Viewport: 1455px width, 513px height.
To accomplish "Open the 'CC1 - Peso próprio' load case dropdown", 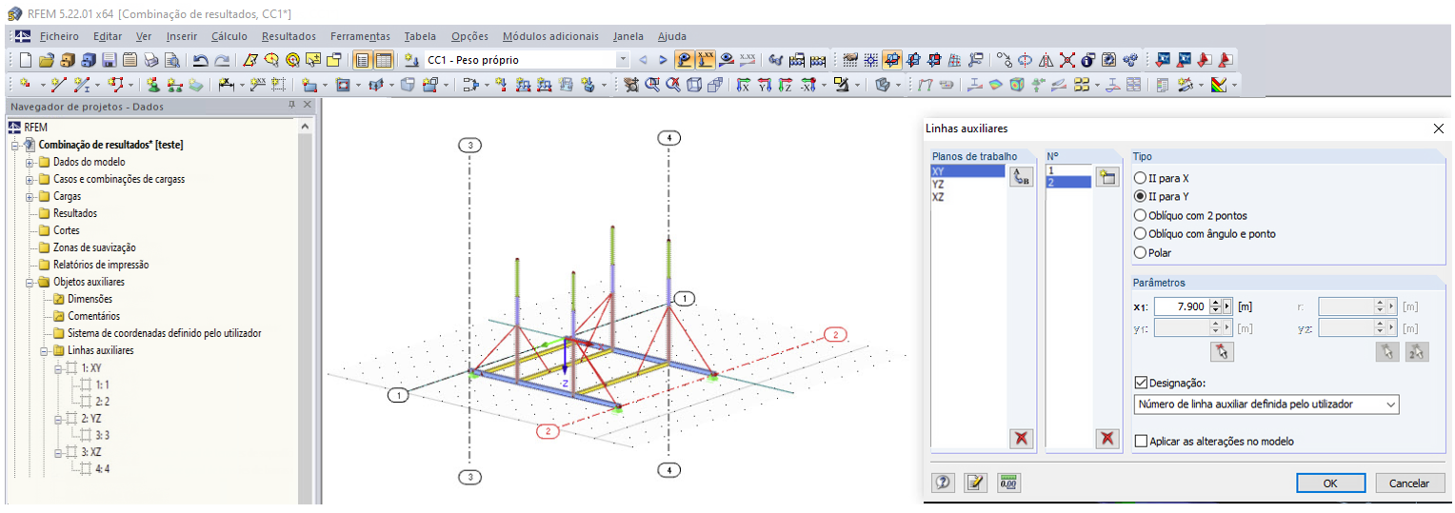I will (x=623, y=60).
